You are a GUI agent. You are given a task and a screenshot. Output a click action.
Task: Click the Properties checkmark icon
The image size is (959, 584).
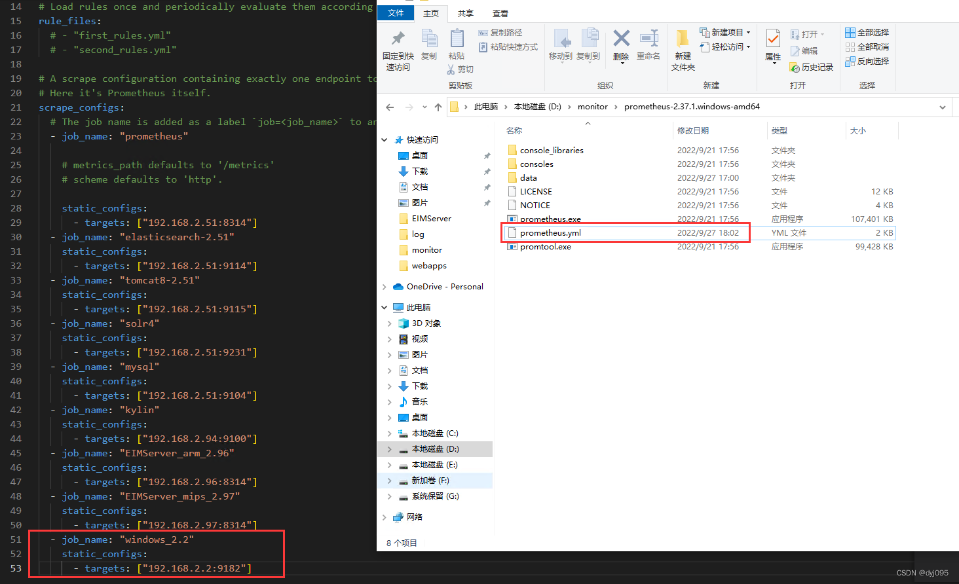[773, 38]
